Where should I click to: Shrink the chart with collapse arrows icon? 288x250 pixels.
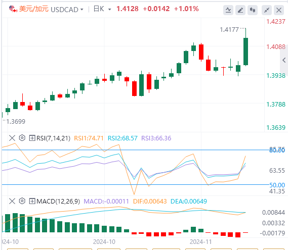point(267,10)
